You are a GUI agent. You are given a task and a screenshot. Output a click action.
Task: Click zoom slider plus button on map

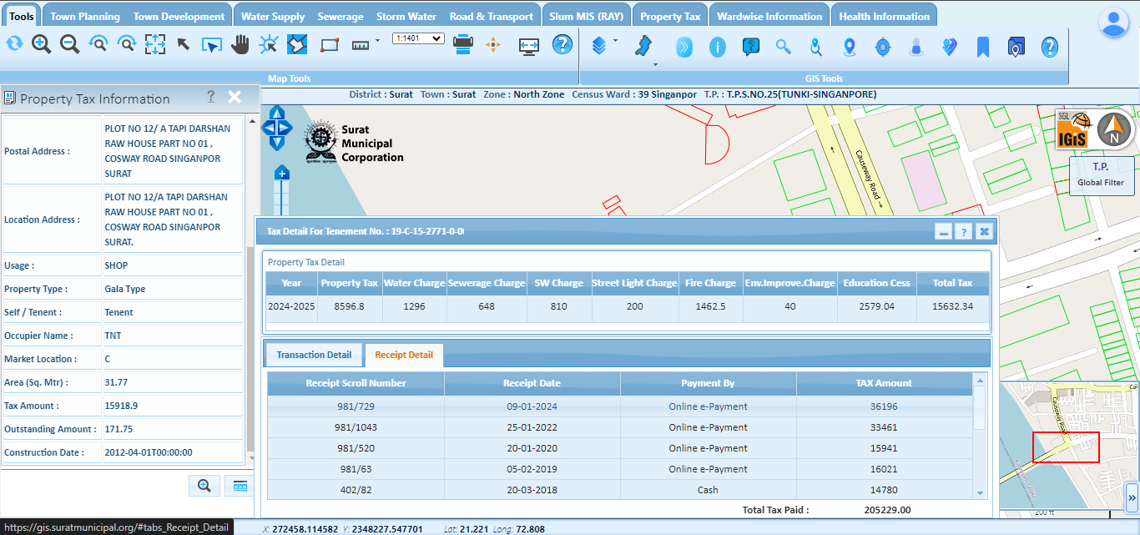click(282, 174)
